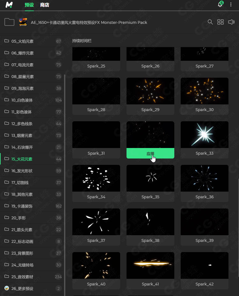Open the 11_彩色液体 category
The width and height of the screenshot is (239, 296).
pos(32,112)
